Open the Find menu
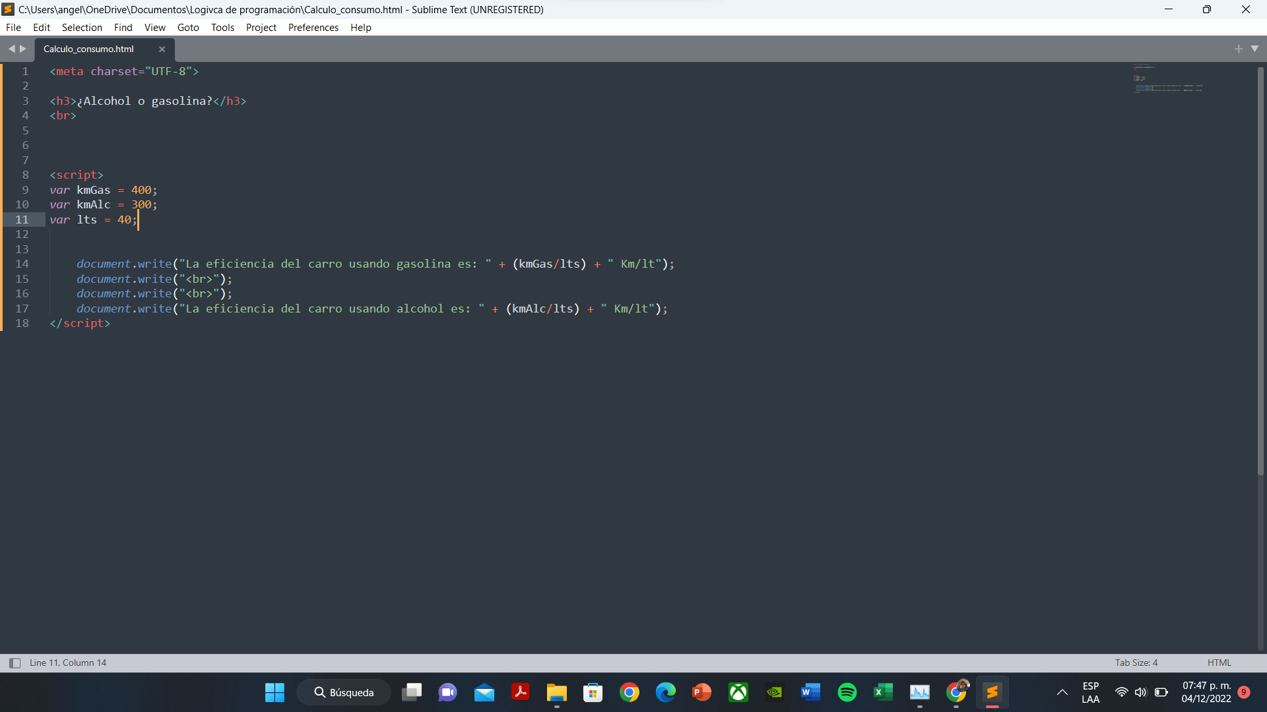Viewport: 1267px width, 712px height. pyautogui.click(x=123, y=27)
